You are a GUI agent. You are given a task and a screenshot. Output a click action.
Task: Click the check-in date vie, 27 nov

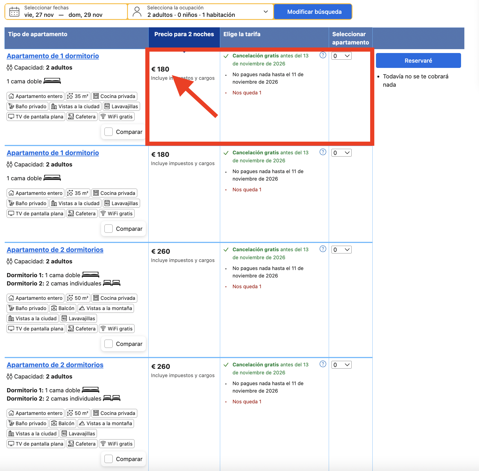[39, 15]
